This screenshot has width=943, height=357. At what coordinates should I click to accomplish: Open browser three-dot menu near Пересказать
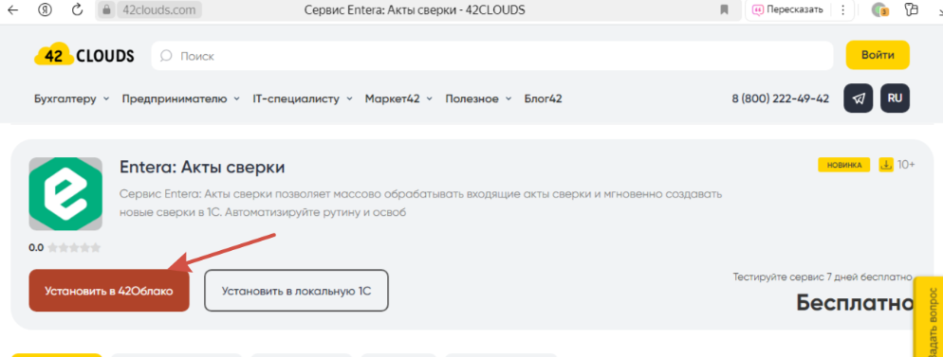tap(843, 9)
